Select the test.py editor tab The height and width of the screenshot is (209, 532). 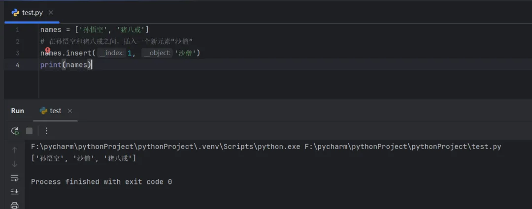pos(32,12)
